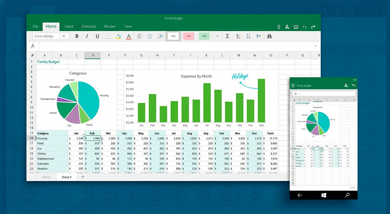Click the red font color icon
390x214 pixels.
[129, 36]
